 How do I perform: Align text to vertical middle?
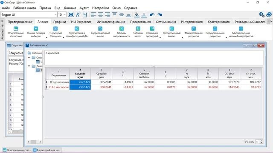pyautogui.click(x=122, y=15)
